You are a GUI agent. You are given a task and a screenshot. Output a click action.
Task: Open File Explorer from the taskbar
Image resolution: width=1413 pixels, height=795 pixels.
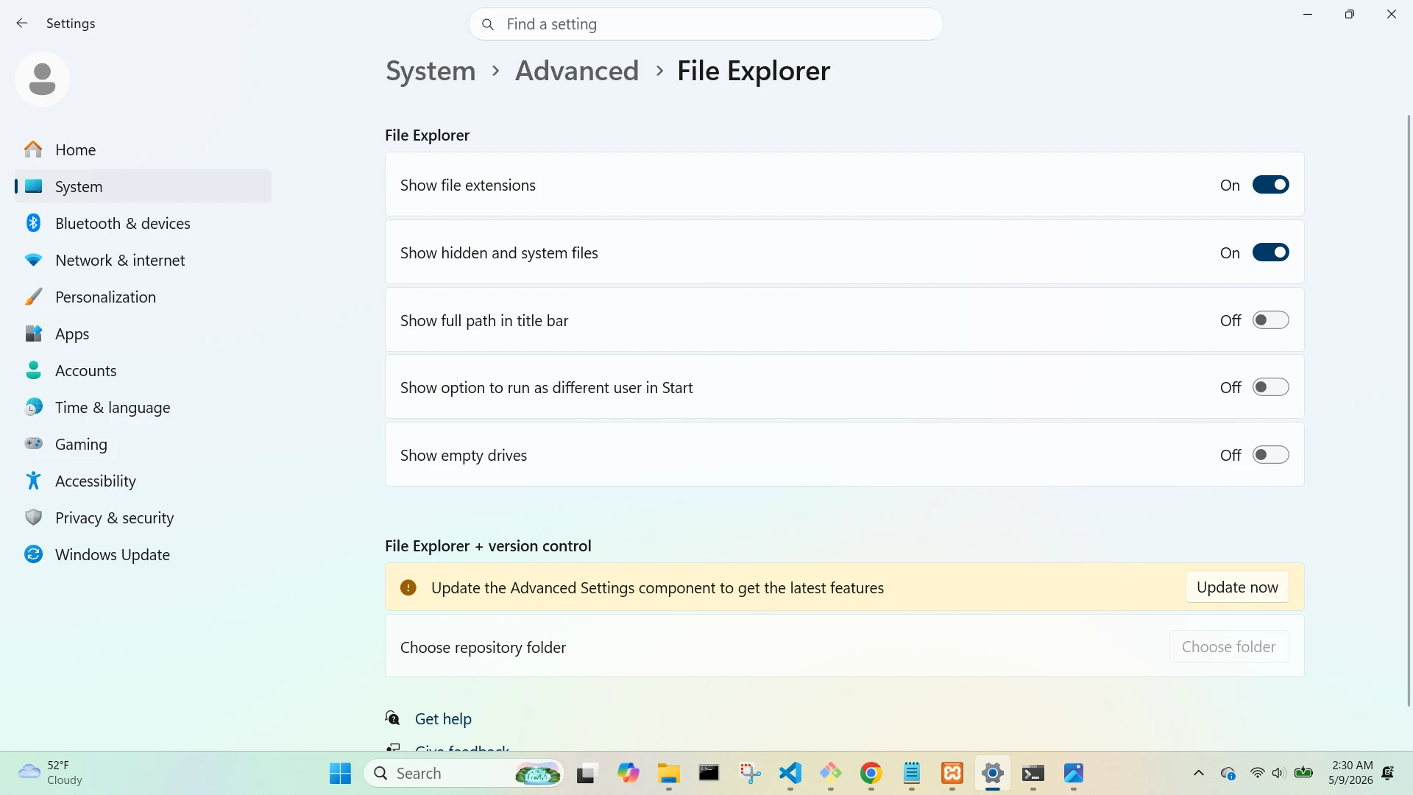(x=668, y=773)
